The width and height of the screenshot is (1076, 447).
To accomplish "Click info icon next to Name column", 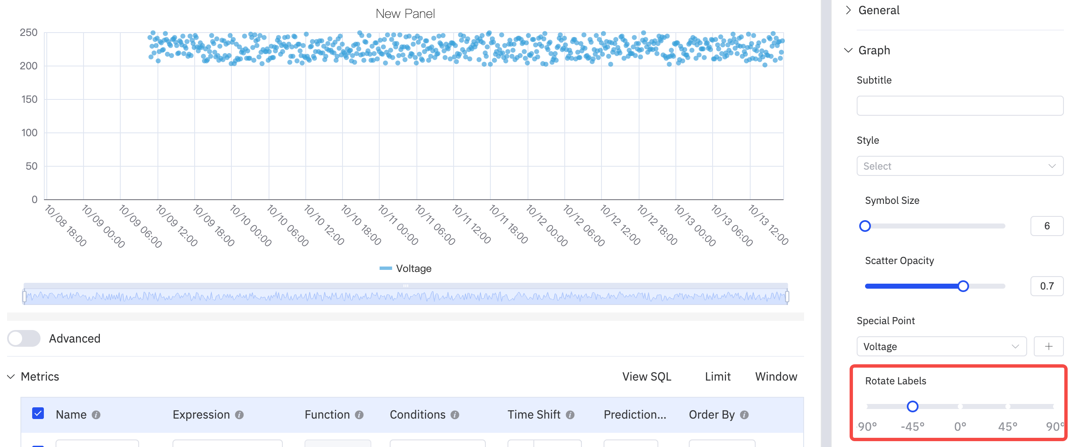I will (x=96, y=415).
